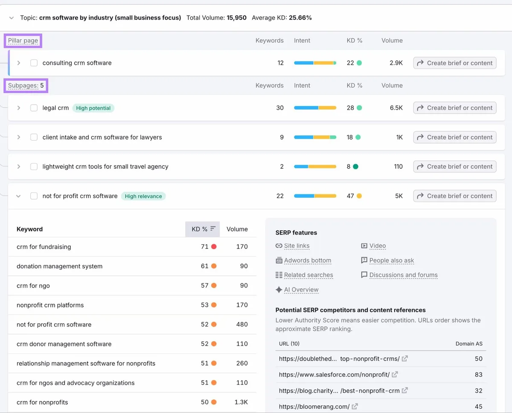512x413 pixels.
Task: Create brief or content for consulting crm software
Action: tap(455, 63)
